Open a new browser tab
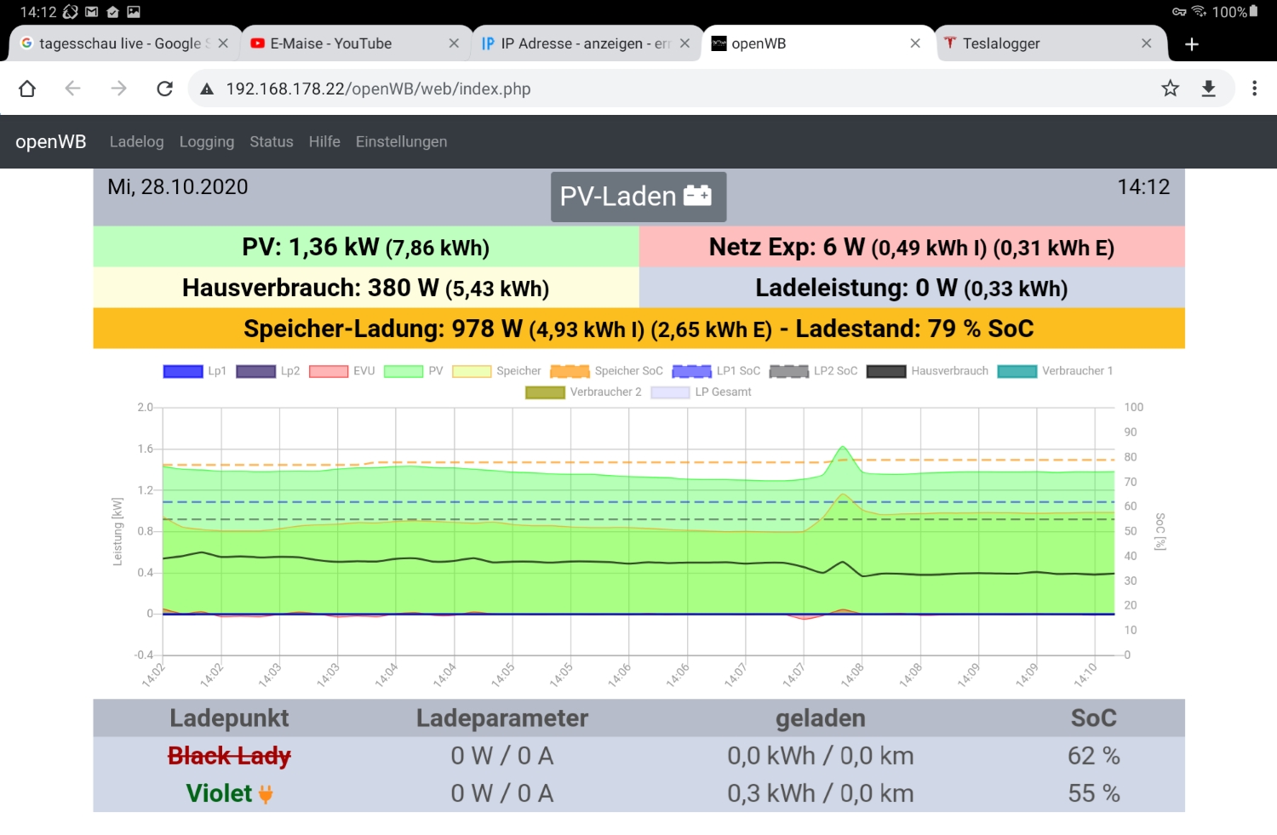This screenshot has height=835, width=1277. coord(1192,44)
